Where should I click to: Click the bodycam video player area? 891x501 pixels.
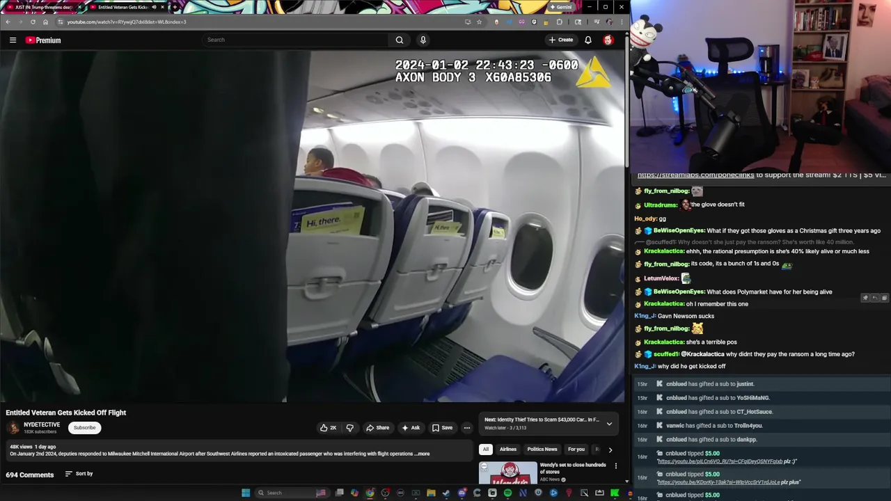pyautogui.click(x=313, y=226)
